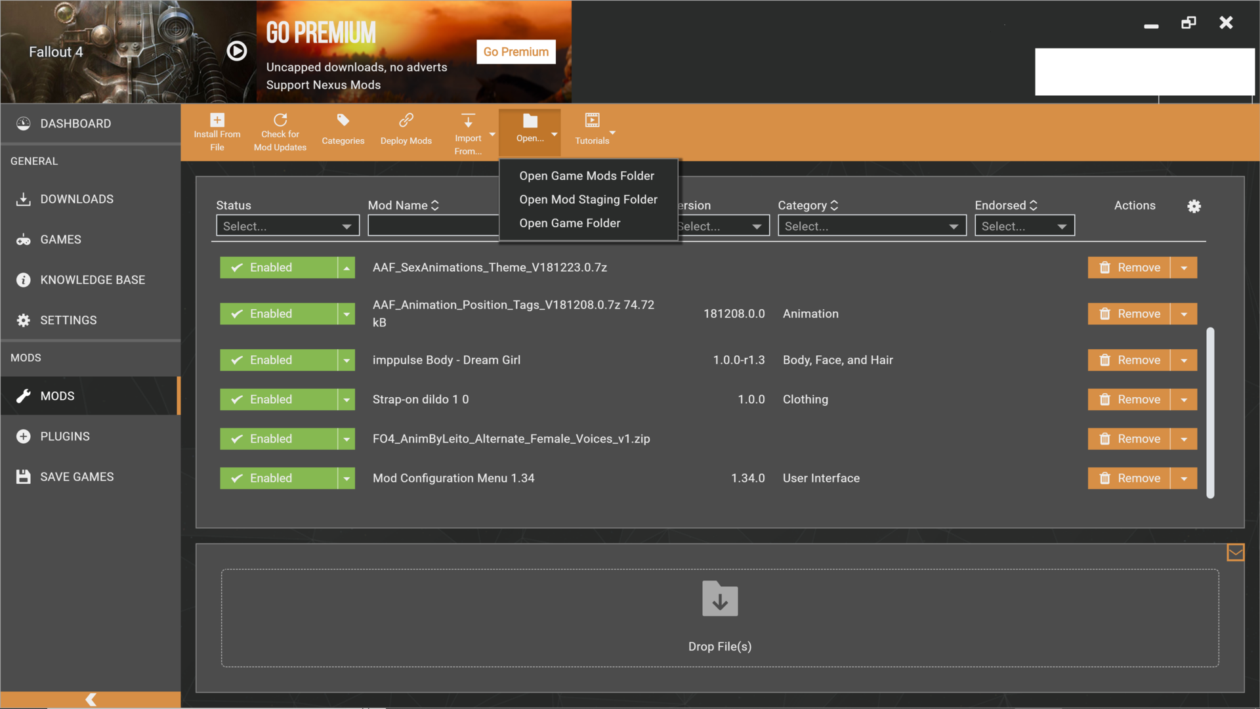Open Save Games section in sidebar
Image resolution: width=1260 pixels, height=709 pixels.
tap(91, 477)
